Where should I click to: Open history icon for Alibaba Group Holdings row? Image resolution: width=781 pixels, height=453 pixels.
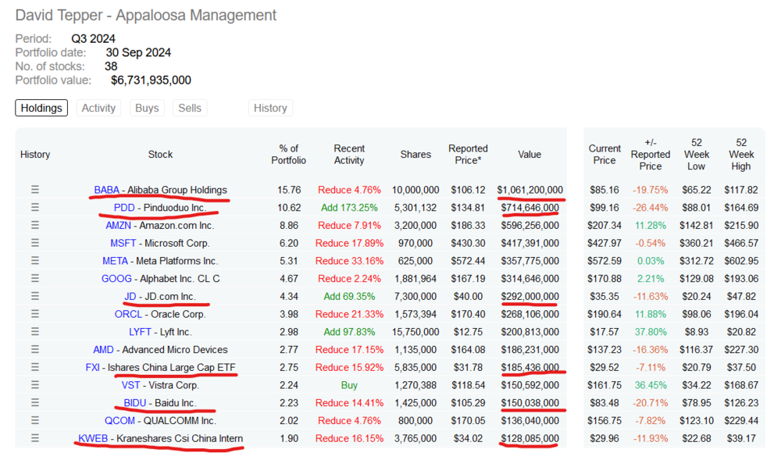point(35,190)
